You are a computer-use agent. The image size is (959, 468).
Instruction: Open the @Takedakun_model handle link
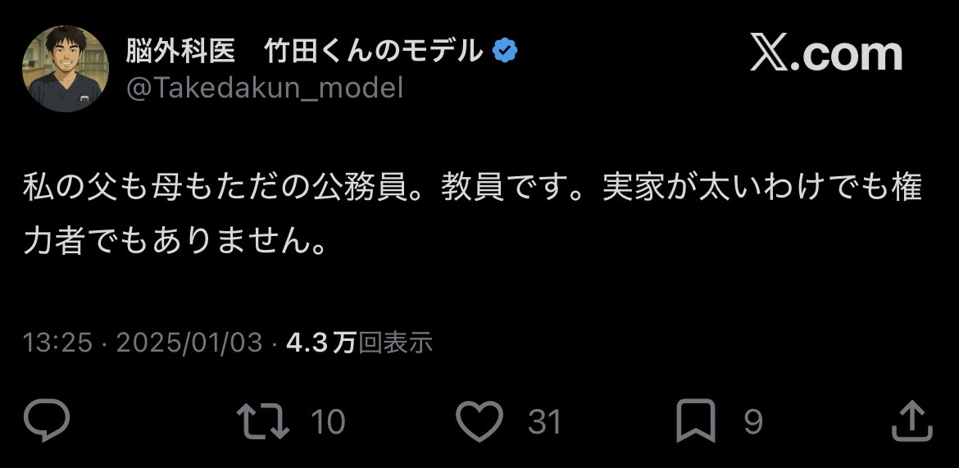pos(264,88)
